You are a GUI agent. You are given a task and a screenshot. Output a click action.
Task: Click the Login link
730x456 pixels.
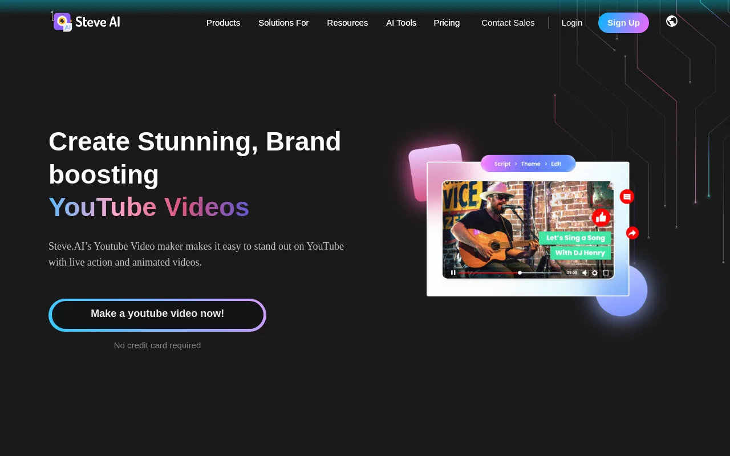point(572,23)
